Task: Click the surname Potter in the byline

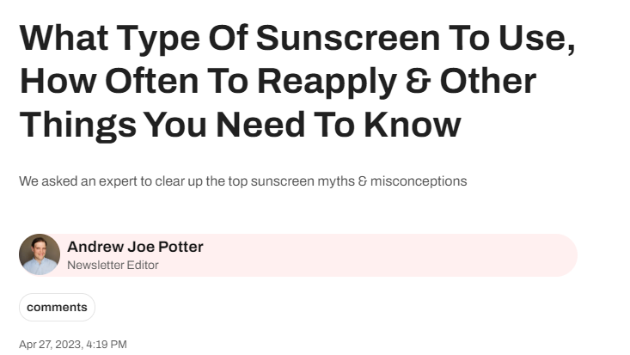Action: click(x=180, y=247)
